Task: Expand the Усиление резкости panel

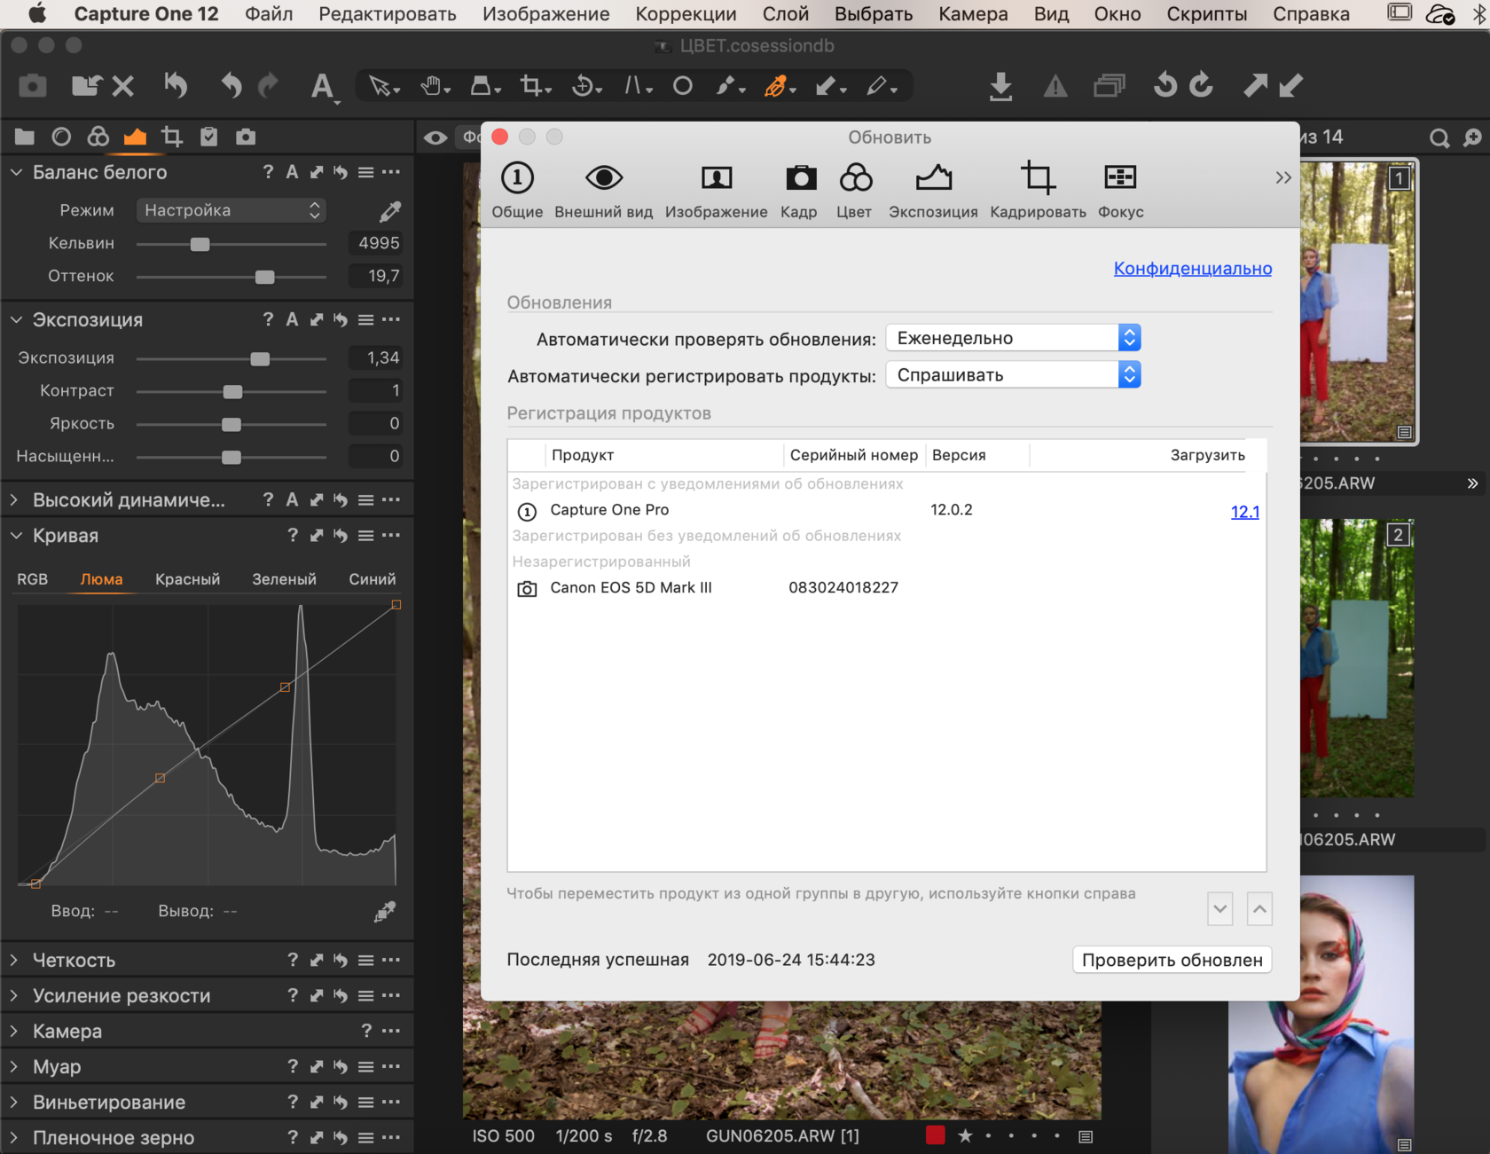Action: pos(15,995)
